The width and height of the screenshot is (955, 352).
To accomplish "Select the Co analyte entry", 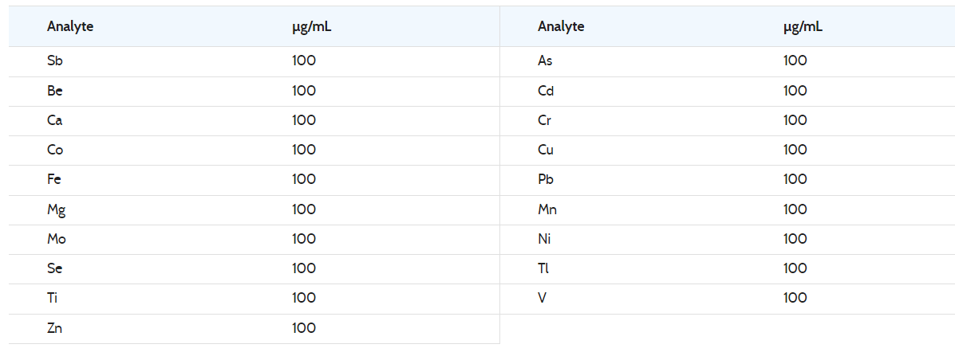I will [x=55, y=150].
